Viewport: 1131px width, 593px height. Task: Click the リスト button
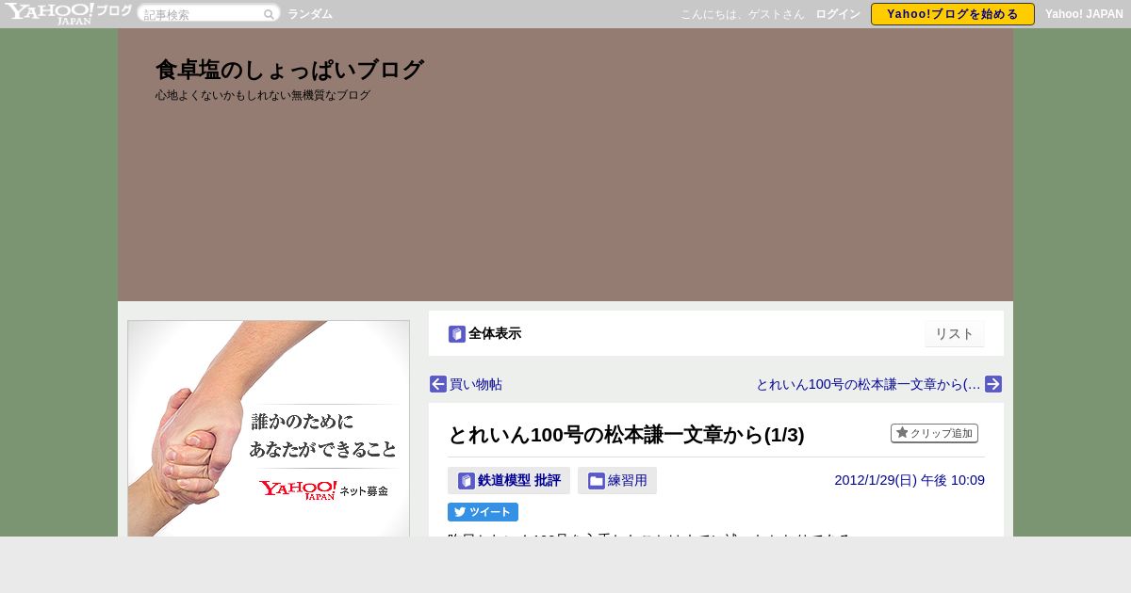[x=955, y=334]
